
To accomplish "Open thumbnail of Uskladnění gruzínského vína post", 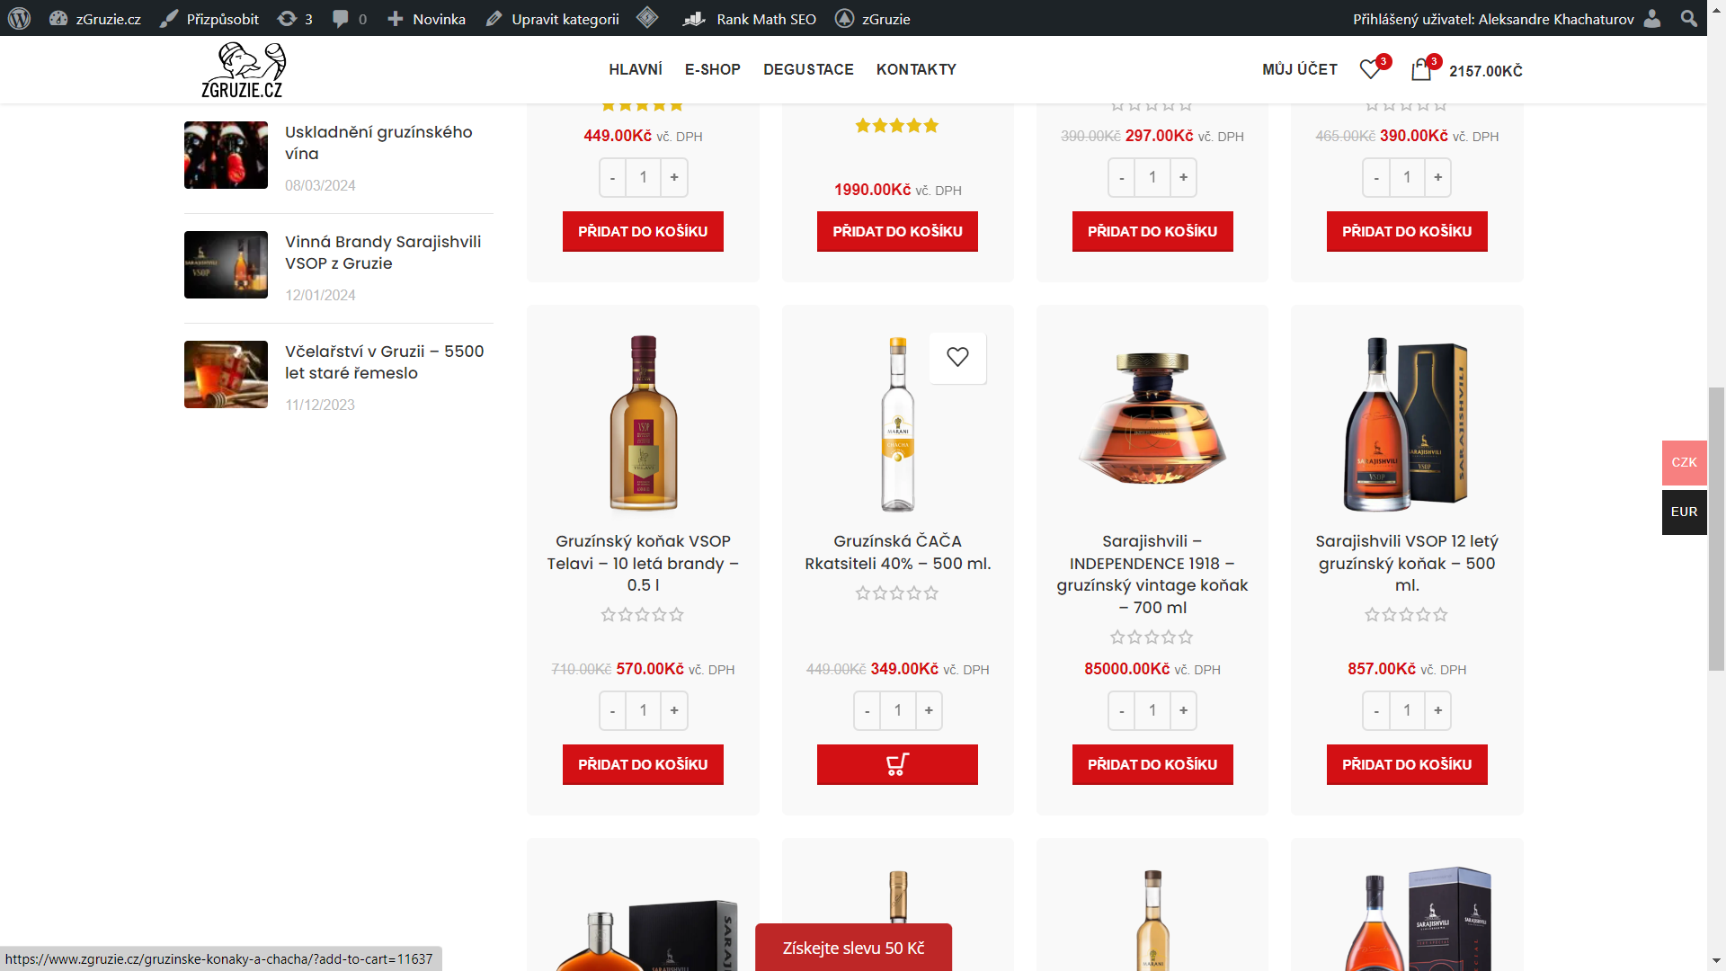I will click(x=226, y=155).
